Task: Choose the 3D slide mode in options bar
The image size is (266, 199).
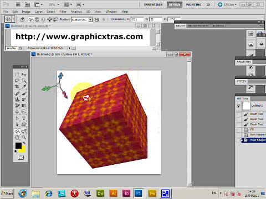Action: pyautogui.click(x=49, y=19)
